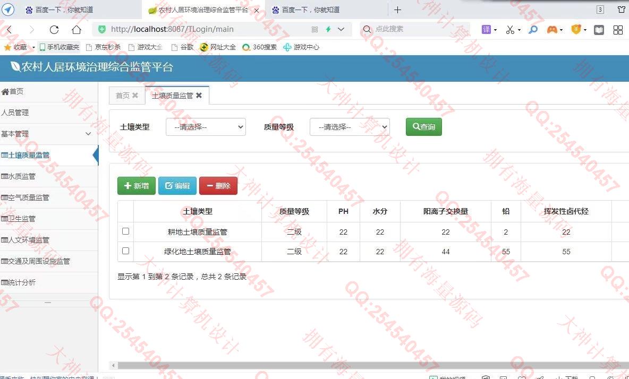The width and height of the screenshot is (629, 379).
Task: Select 空气质量监管 in the sidebar
Action: pyautogui.click(x=49, y=197)
